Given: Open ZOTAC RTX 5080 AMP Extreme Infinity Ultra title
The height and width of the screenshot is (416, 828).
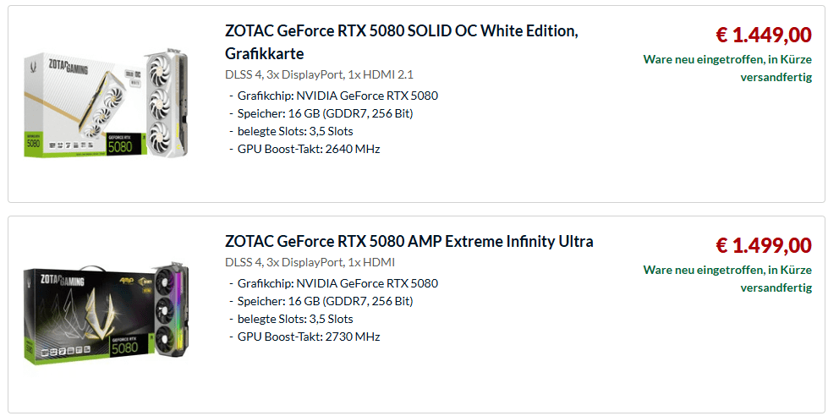Looking at the screenshot, I should click(x=409, y=241).
